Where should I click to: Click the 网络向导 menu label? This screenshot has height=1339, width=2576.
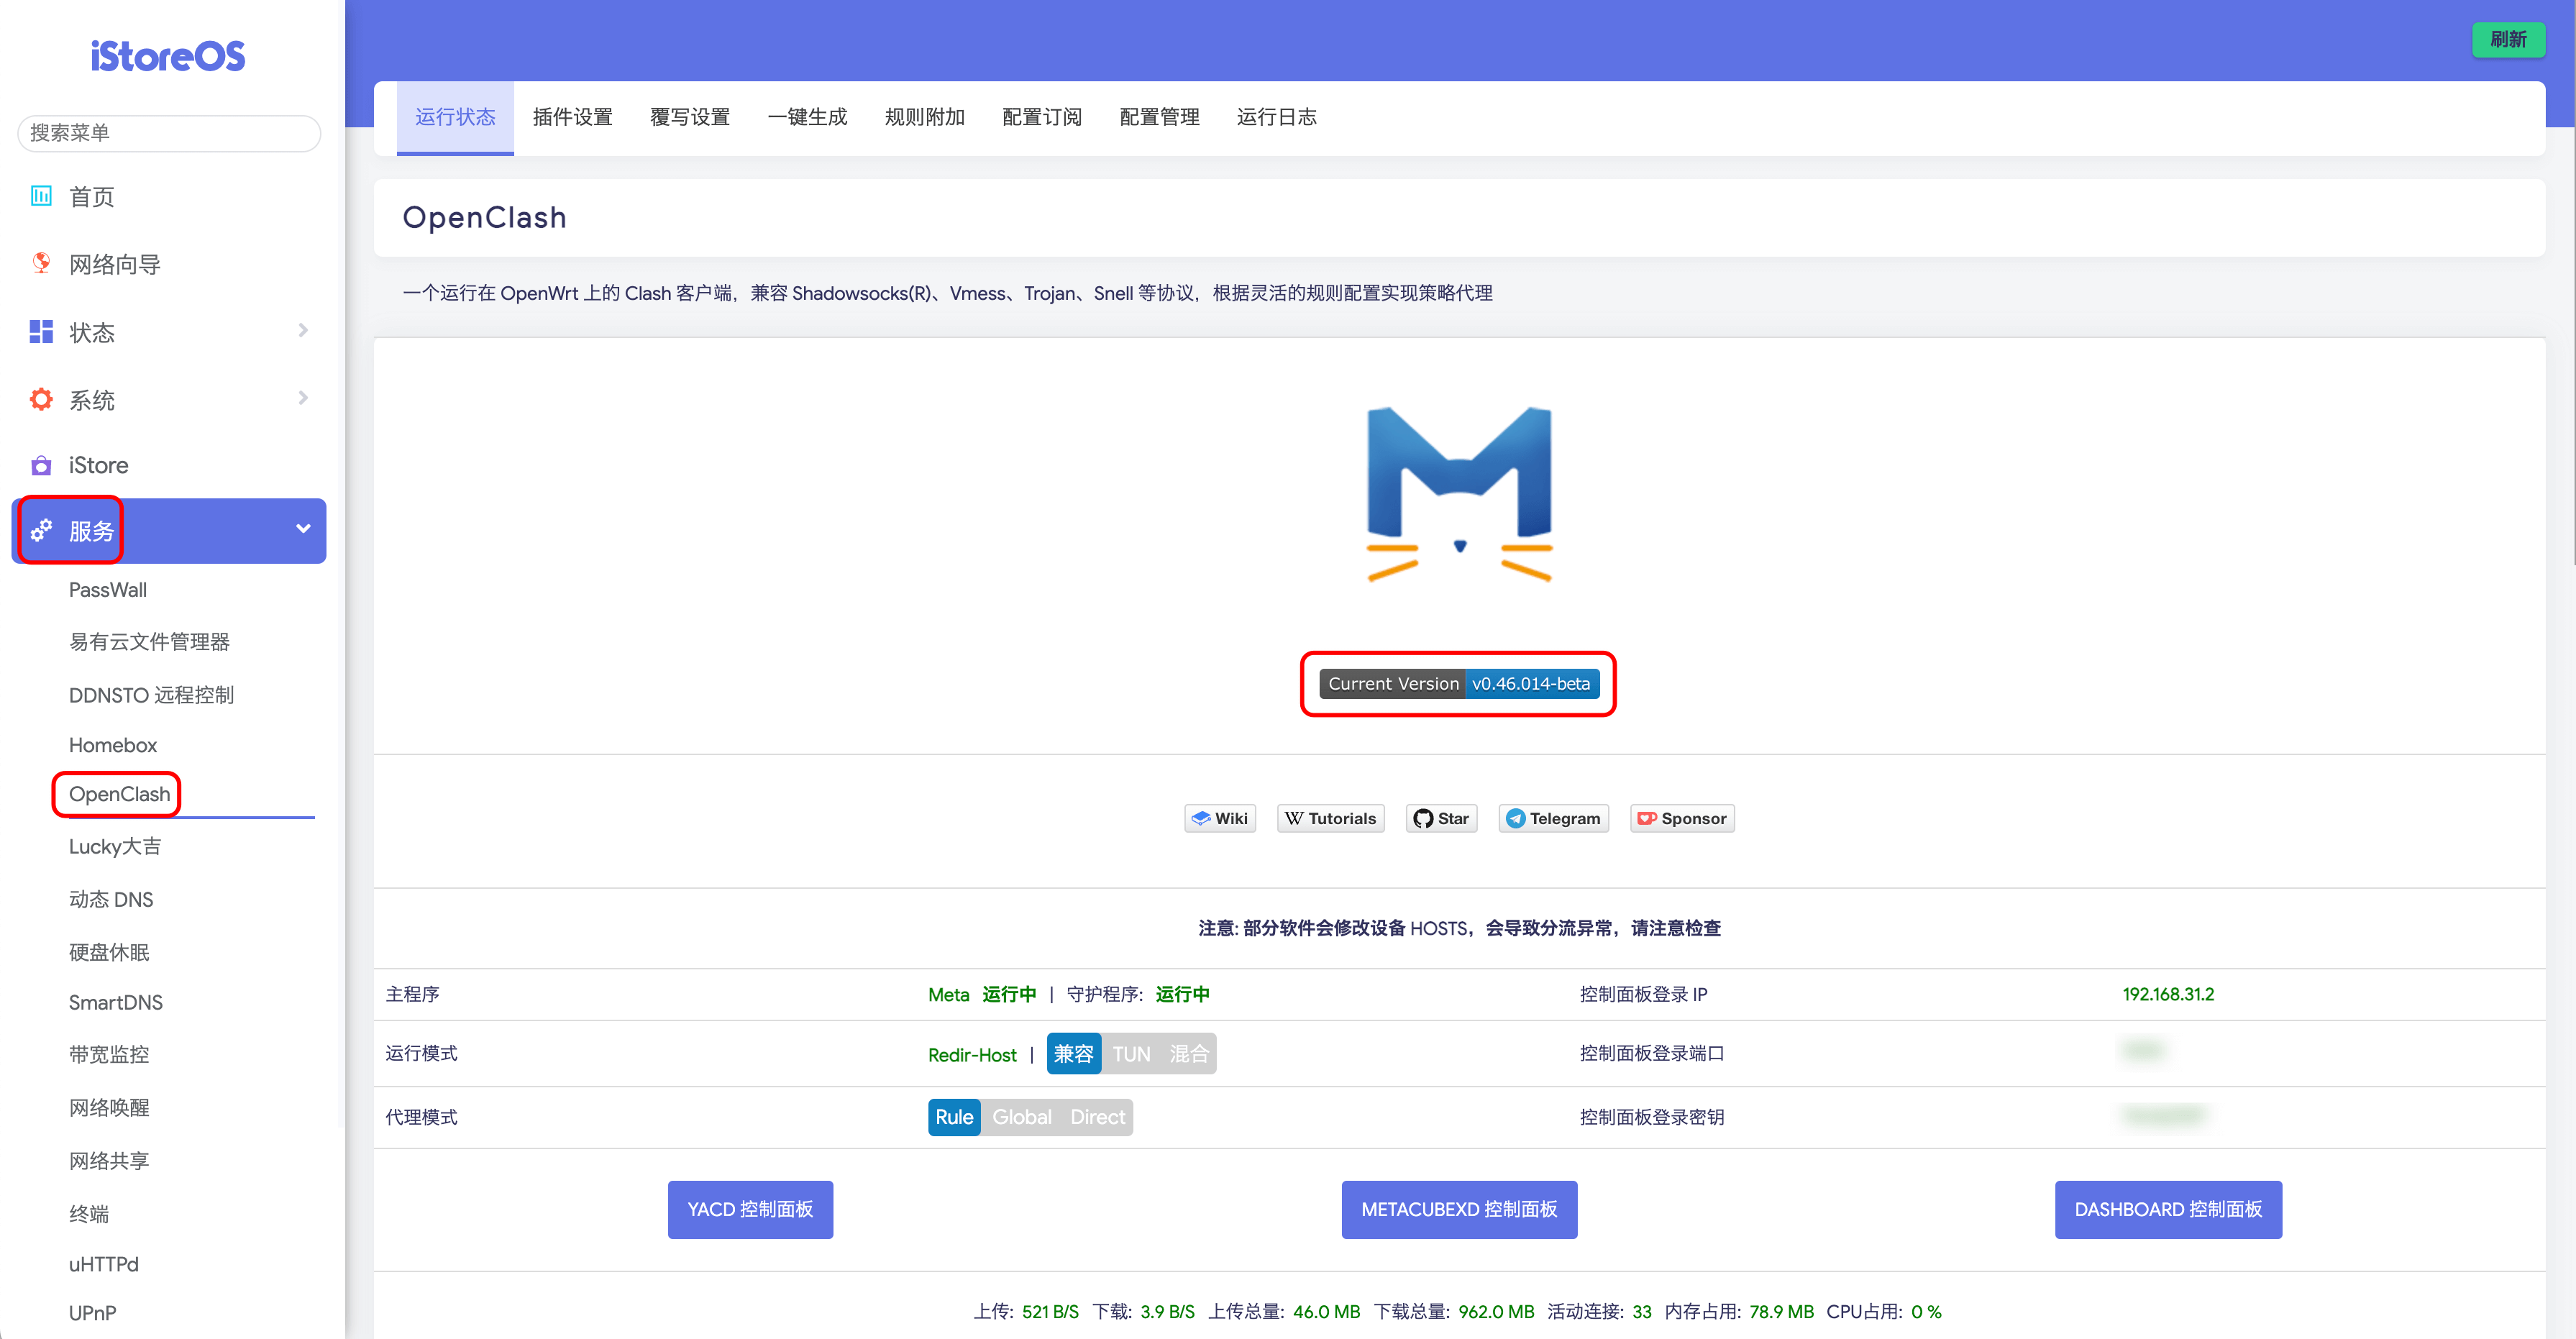pos(115,265)
